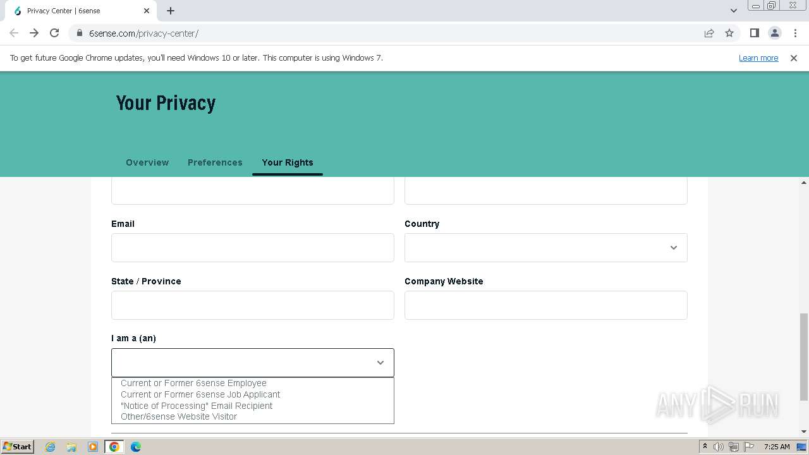Launch Microsoft Edge from taskbar
The height and width of the screenshot is (455, 809).
pos(136,447)
